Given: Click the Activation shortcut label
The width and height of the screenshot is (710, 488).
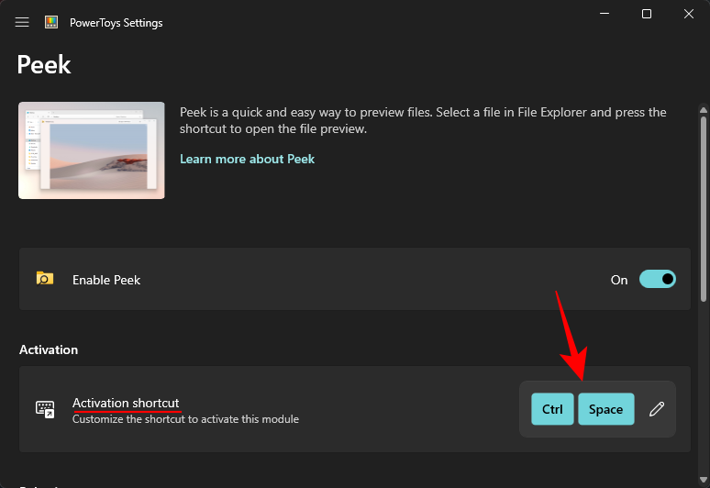Looking at the screenshot, I should 126,403.
